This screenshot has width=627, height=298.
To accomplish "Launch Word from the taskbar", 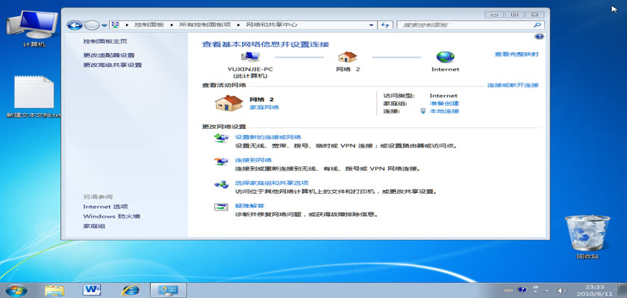I will pos(93,288).
